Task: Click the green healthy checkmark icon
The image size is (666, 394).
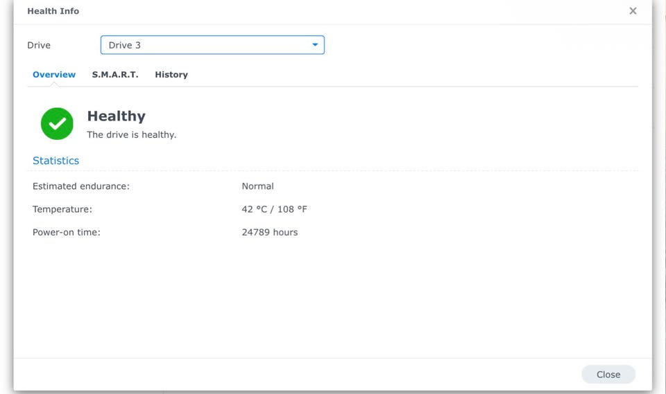Action: point(57,123)
